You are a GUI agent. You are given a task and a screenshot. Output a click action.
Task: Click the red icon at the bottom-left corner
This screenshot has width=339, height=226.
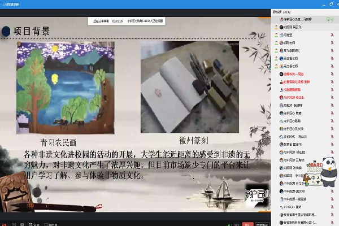click(3, 224)
